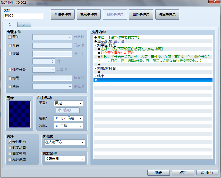The image size is (221, 178).
Task: Open the 频率 dropdown showing 正常
Action: [x=68, y=126]
